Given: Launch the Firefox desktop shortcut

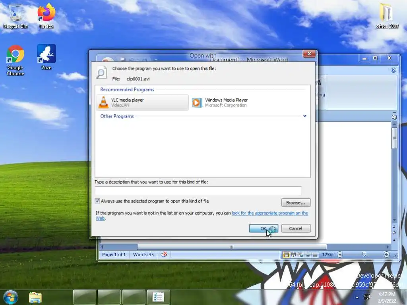Looking at the screenshot, I should pyautogui.click(x=46, y=16).
